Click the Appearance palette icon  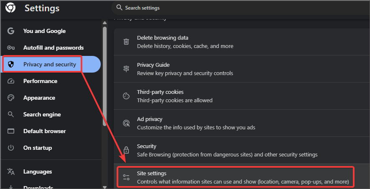point(11,98)
